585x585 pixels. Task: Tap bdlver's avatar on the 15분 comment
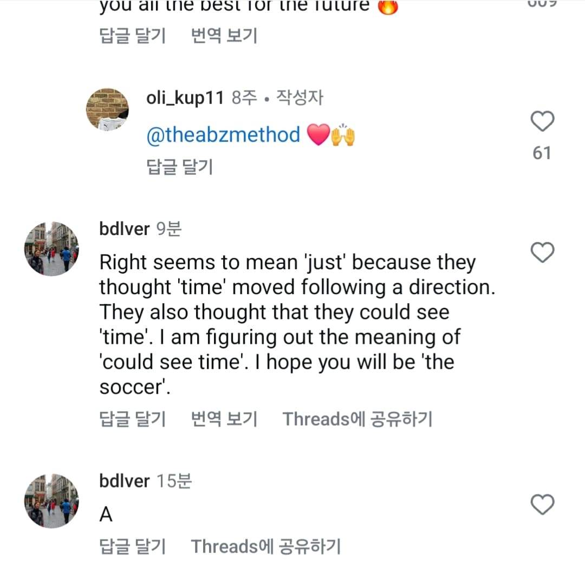click(x=51, y=500)
